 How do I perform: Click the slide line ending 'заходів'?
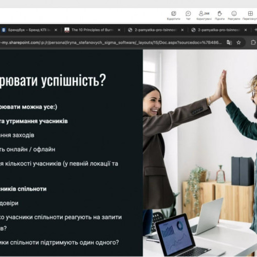pos(17,135)
